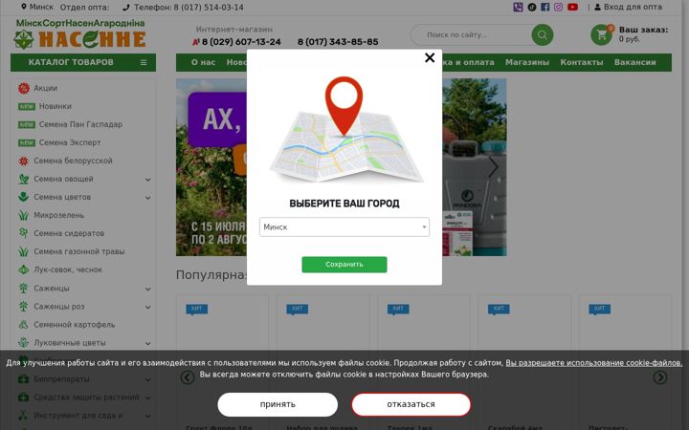Show previous popular products with left arrow
The width and height of the screenshot is (689, 430).
(x=188, y=377)
